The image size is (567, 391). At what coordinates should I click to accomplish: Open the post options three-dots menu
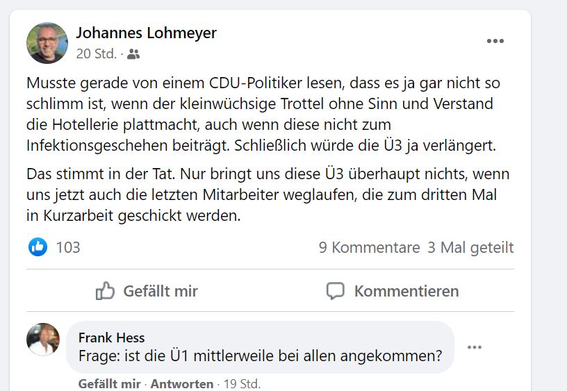point(495,42)
